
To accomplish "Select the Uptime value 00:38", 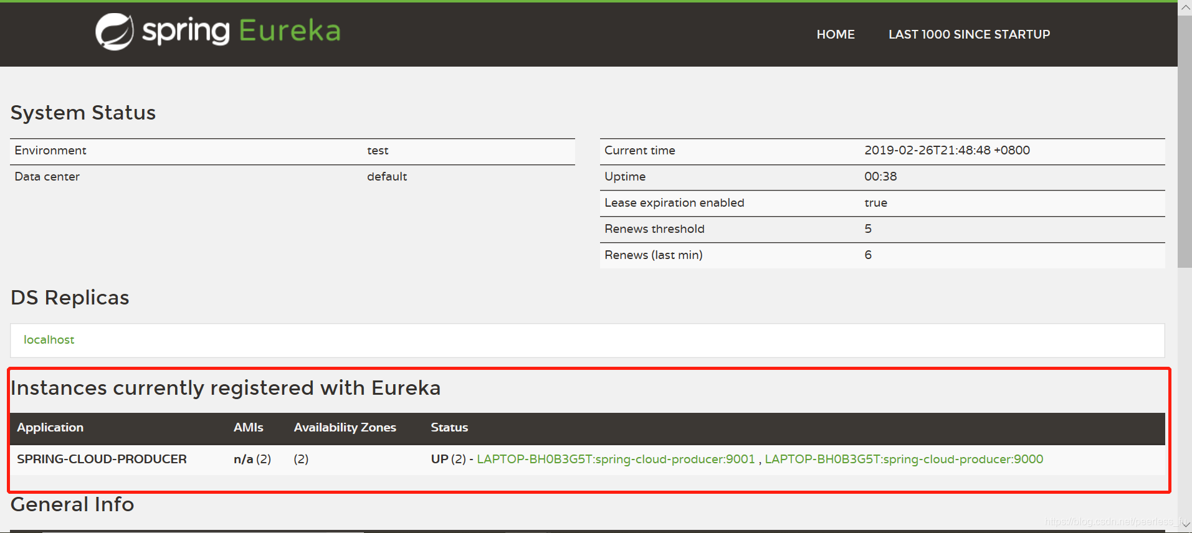I will pyautogui.click(x=880, y=176).
